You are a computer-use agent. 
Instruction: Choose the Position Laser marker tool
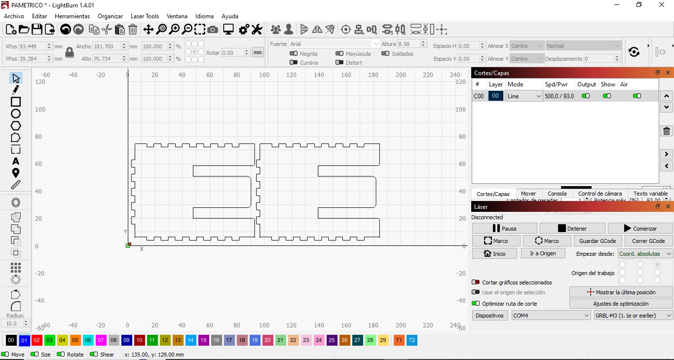[16, 173]
